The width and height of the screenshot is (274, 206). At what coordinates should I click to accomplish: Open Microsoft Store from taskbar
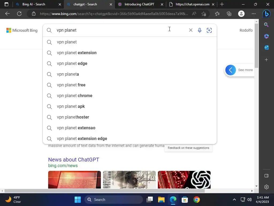[185, 200]
